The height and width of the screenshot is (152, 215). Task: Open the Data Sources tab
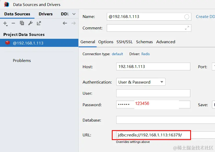pos(17,14)
